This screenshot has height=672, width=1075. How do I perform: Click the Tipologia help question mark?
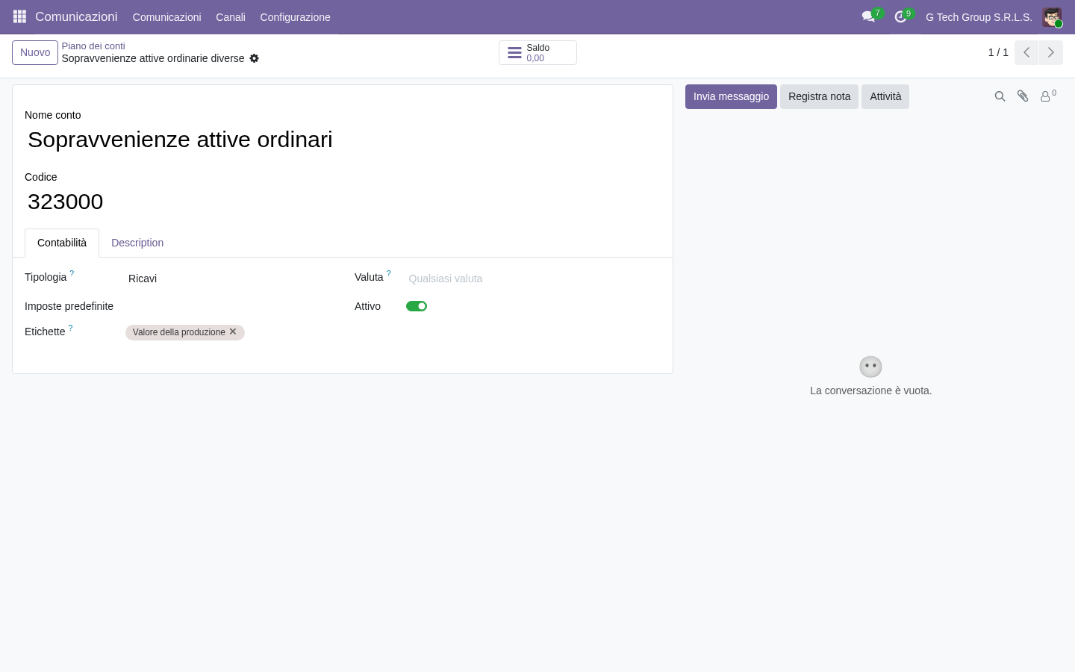tap(72, 274)
